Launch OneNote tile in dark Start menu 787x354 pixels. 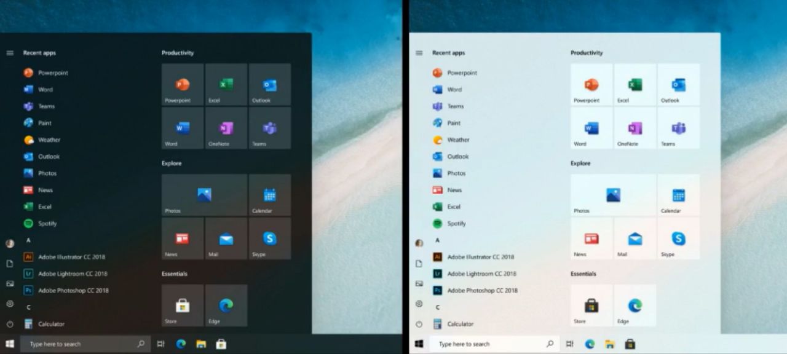(x=226, y=128)
